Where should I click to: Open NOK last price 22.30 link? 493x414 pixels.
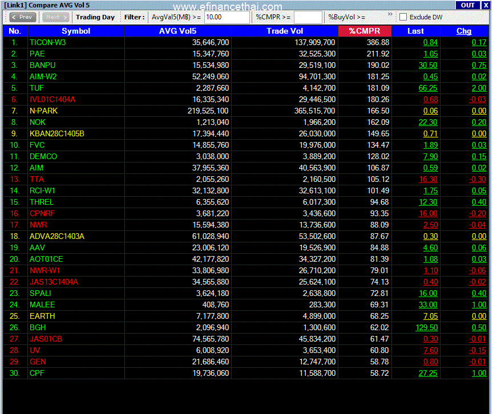428,122
